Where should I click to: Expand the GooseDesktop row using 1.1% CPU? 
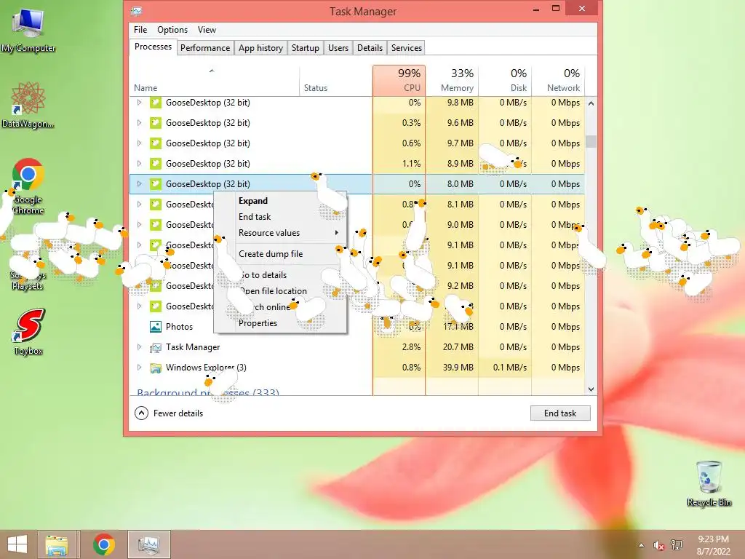[x=139, y=164]
